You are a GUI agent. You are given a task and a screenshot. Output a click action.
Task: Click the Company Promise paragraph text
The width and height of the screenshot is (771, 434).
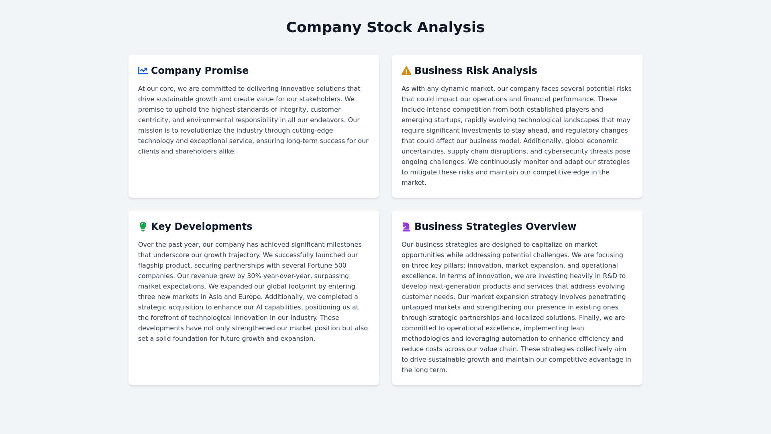[x=253, y=120]
